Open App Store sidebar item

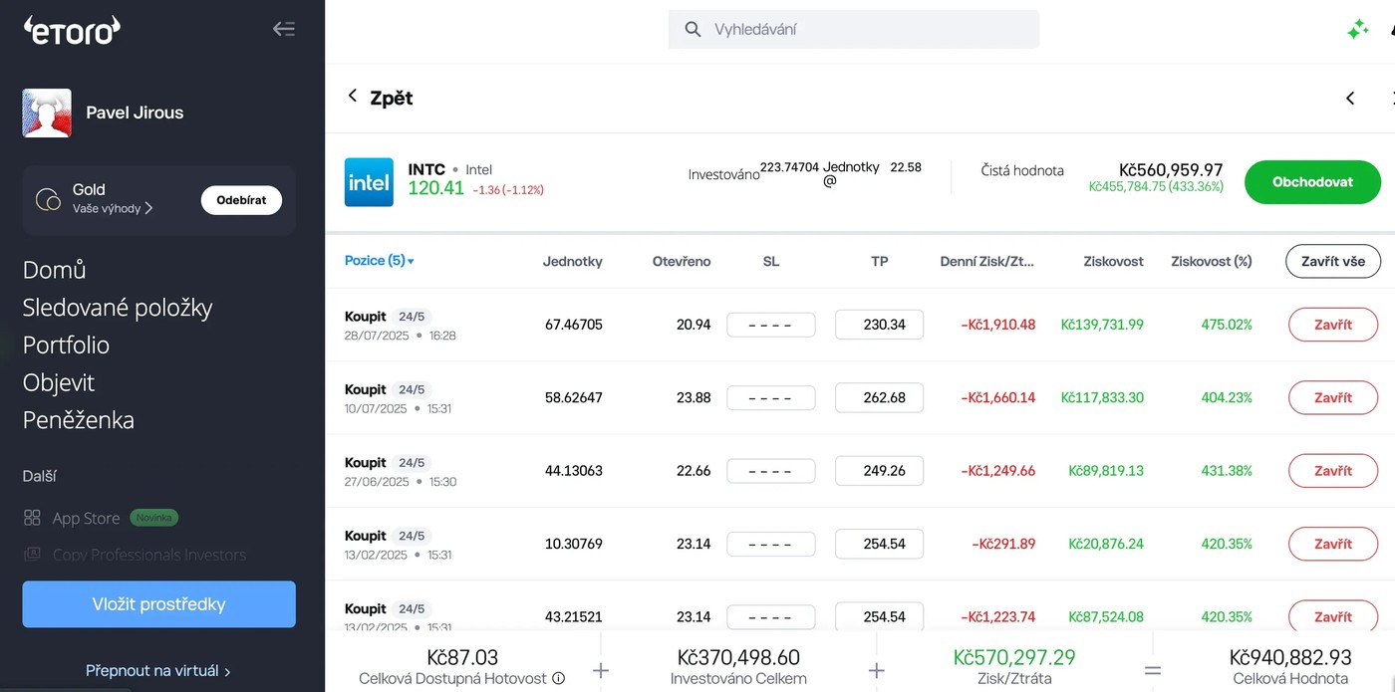[x=86, y=518]
